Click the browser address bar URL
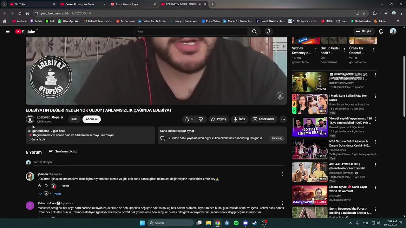 [x=66, y=13]
